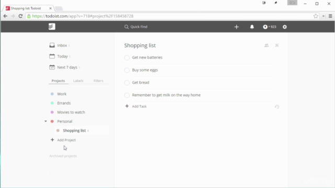Image resolution: width=335 pixels, height=188 pixels.
Task: Open Archived projects
Action: [63, 156]
